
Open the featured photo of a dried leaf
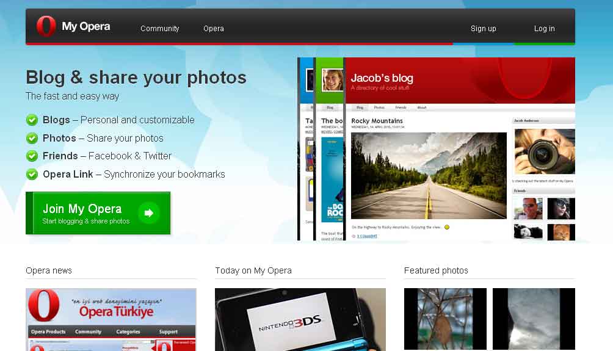pos(445,319)
